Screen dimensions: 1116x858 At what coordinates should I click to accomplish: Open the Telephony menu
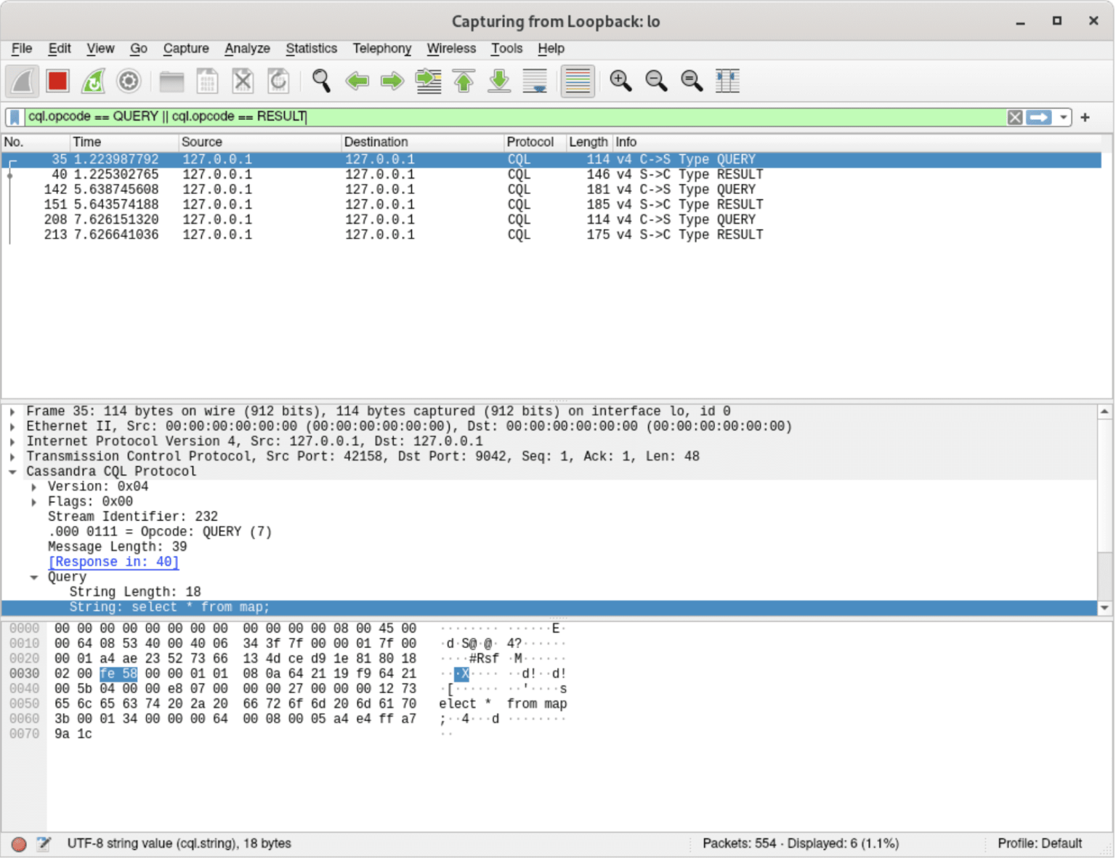(381, 49)
